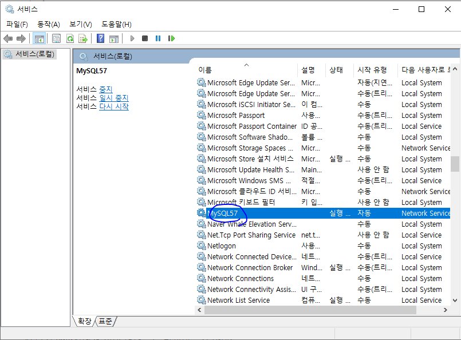Toggle Show/Hide Action Pane icon
Image resolution: width=461 pixels, height=340 pixels.
(114, 38)
